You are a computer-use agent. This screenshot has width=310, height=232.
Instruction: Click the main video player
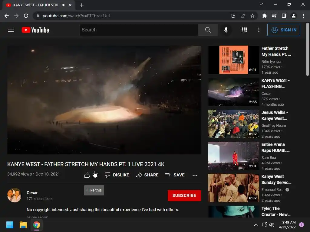click(104, 100)
